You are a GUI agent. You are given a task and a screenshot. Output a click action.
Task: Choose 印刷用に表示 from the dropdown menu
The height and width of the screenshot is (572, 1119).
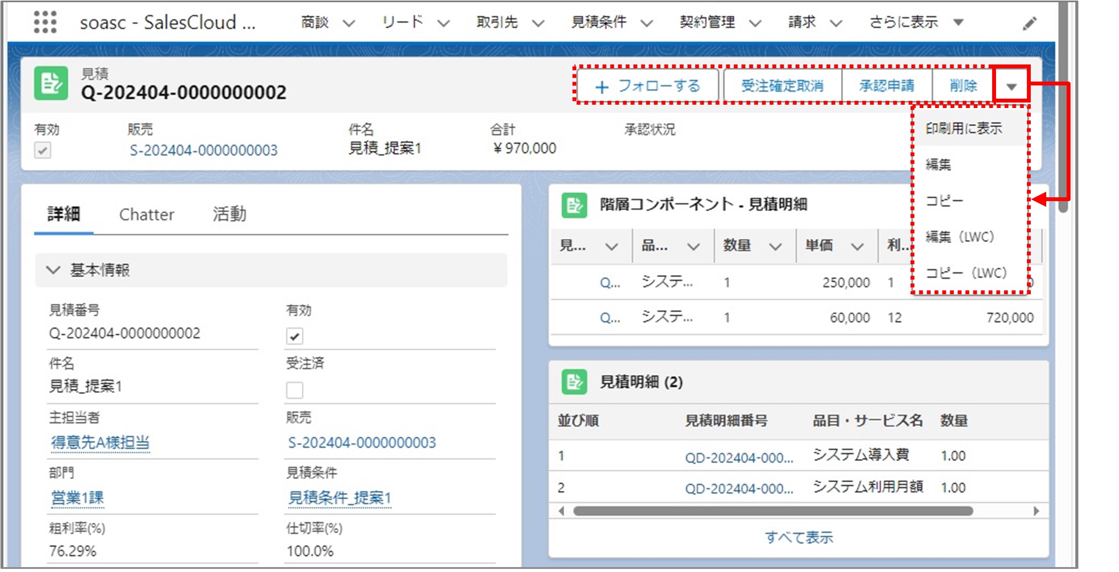pyautogui.click(x=970, y=128)
